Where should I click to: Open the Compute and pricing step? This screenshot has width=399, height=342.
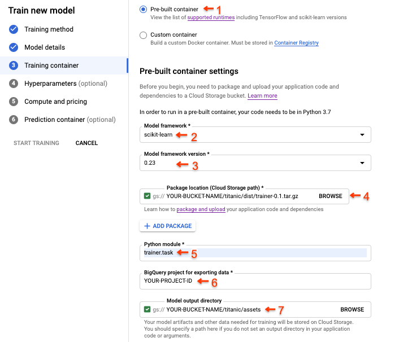pyautogui.click(x=55, y=102)
